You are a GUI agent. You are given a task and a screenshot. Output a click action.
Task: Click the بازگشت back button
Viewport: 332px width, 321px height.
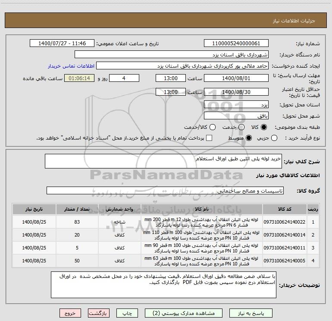pyautogui.click(x=99, y=313)
